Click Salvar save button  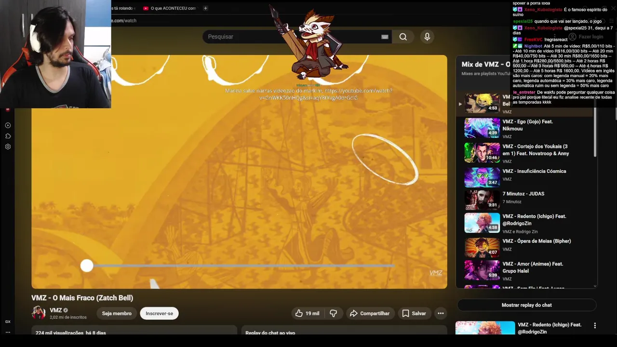coord(414,313)
